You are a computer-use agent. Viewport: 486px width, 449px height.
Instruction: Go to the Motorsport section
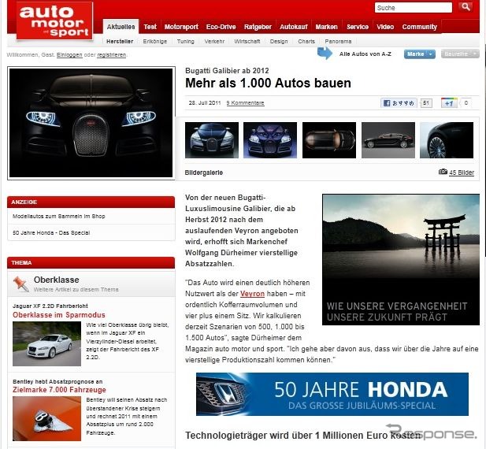181,27
